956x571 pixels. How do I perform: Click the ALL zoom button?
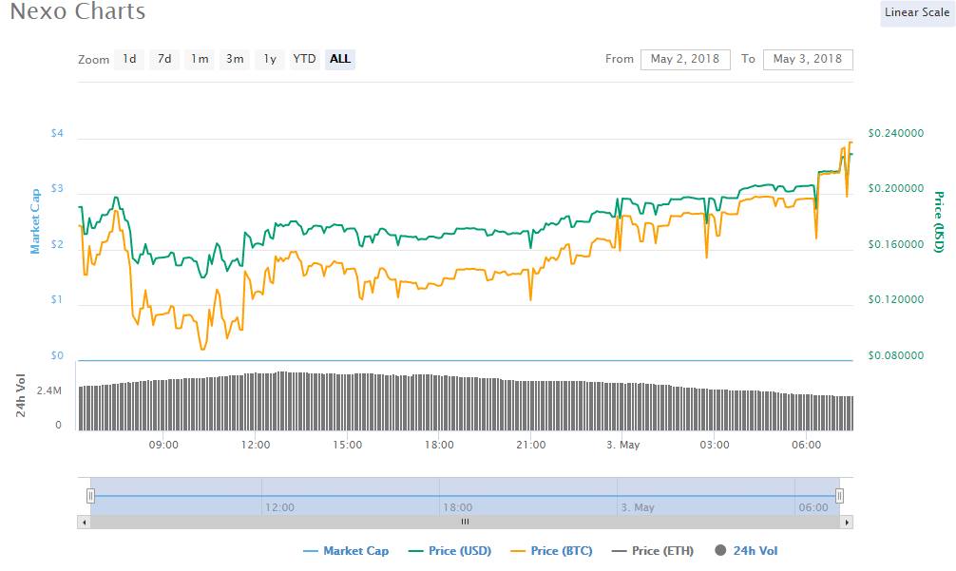point(340,59)
